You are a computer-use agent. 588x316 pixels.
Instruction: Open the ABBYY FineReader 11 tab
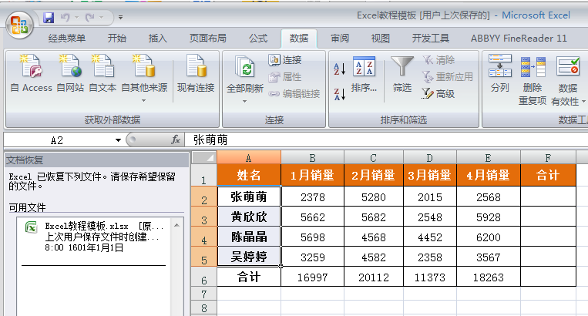519,39
